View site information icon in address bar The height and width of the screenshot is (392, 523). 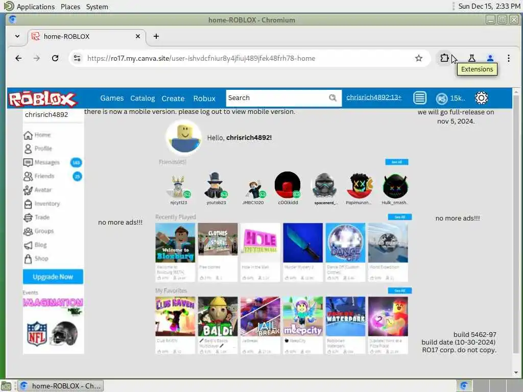(x=77, y=58)
